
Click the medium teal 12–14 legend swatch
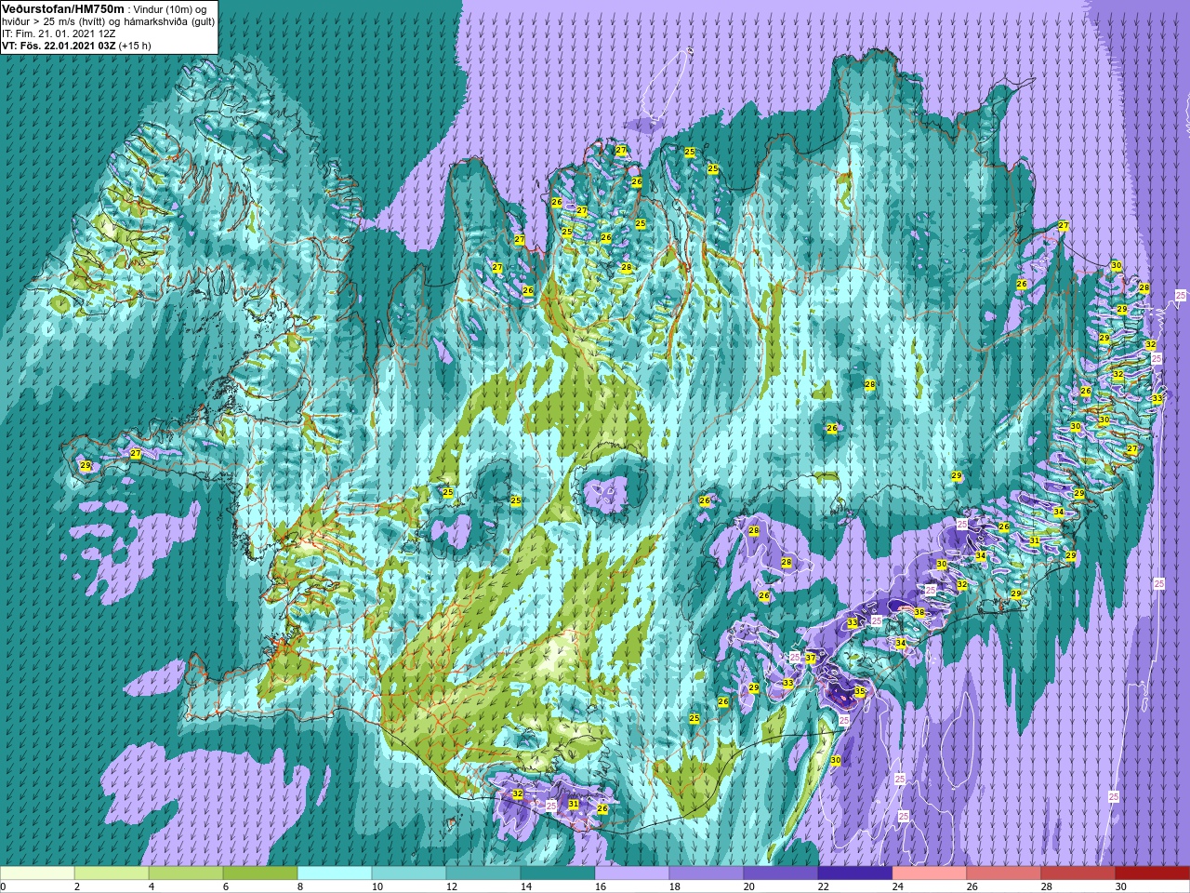(483, 873)
